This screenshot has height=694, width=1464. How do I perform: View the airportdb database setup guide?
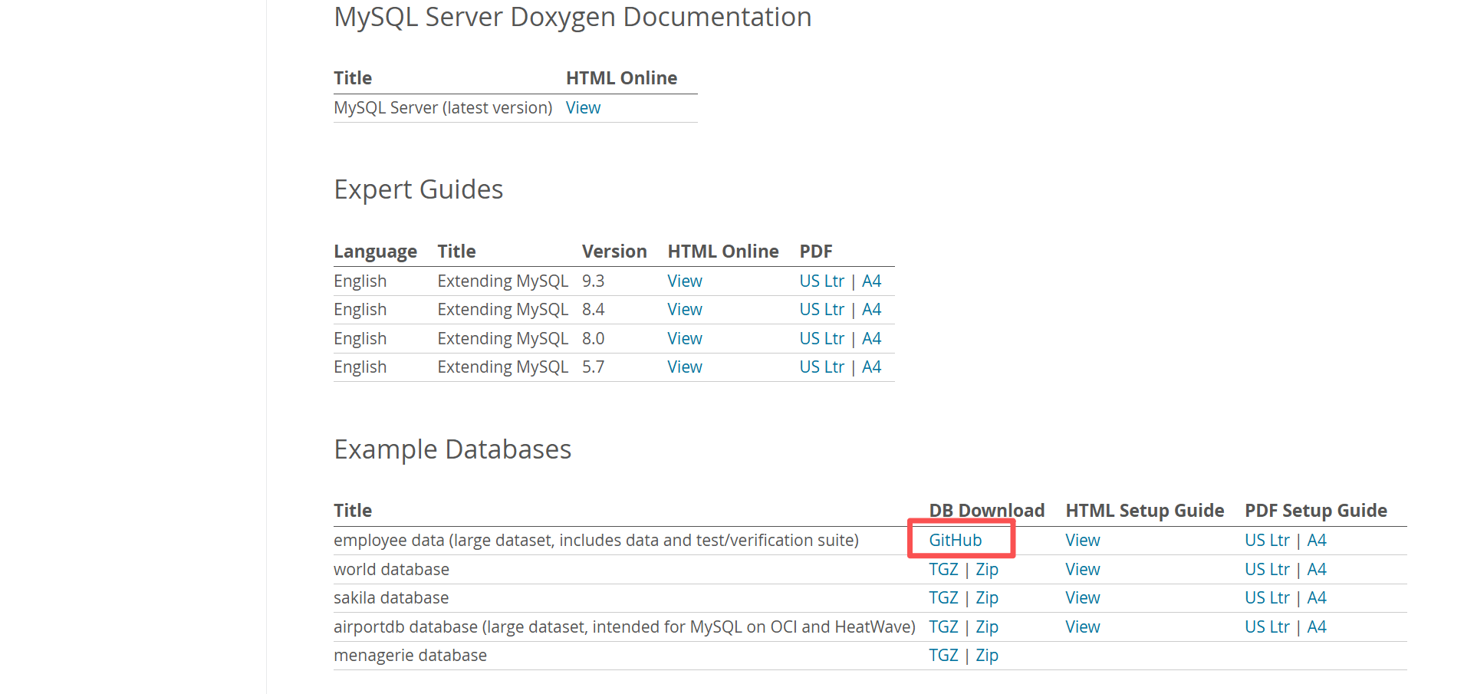[x=1082, y=627]
